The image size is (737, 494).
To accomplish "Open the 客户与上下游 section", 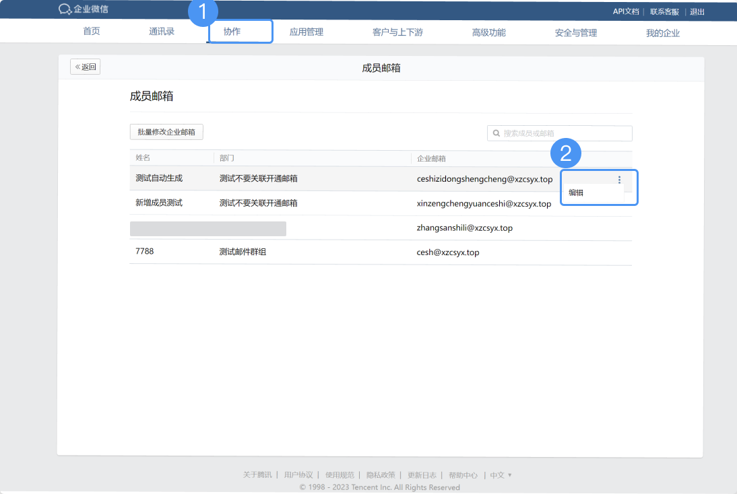I will tap(397, 32).
